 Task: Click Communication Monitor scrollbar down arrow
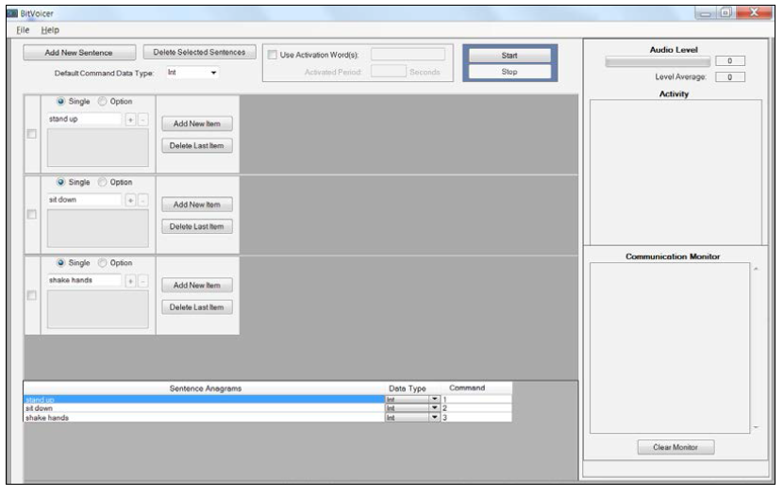tap(756, 427)
